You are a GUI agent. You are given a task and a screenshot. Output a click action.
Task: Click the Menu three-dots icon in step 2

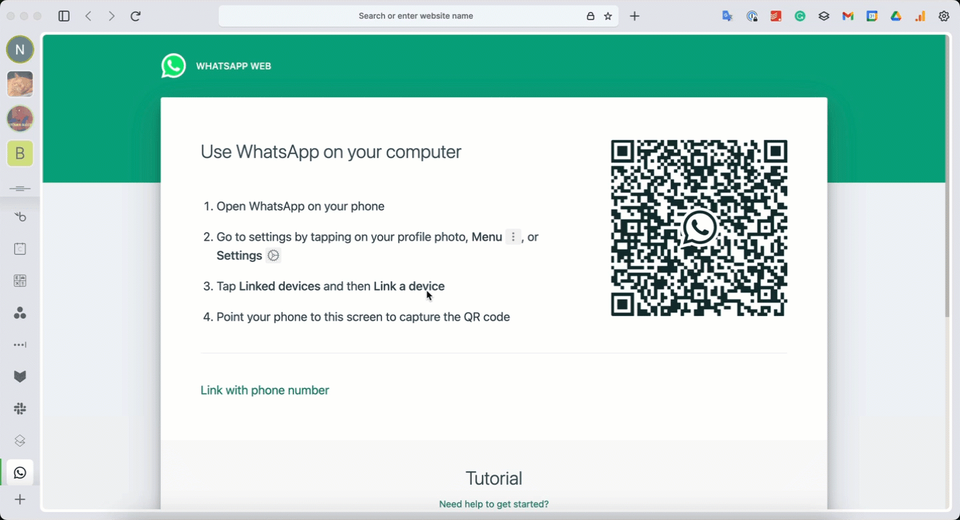[x=513, y=237]
